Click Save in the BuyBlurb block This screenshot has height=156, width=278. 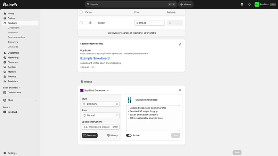[175, 135]
